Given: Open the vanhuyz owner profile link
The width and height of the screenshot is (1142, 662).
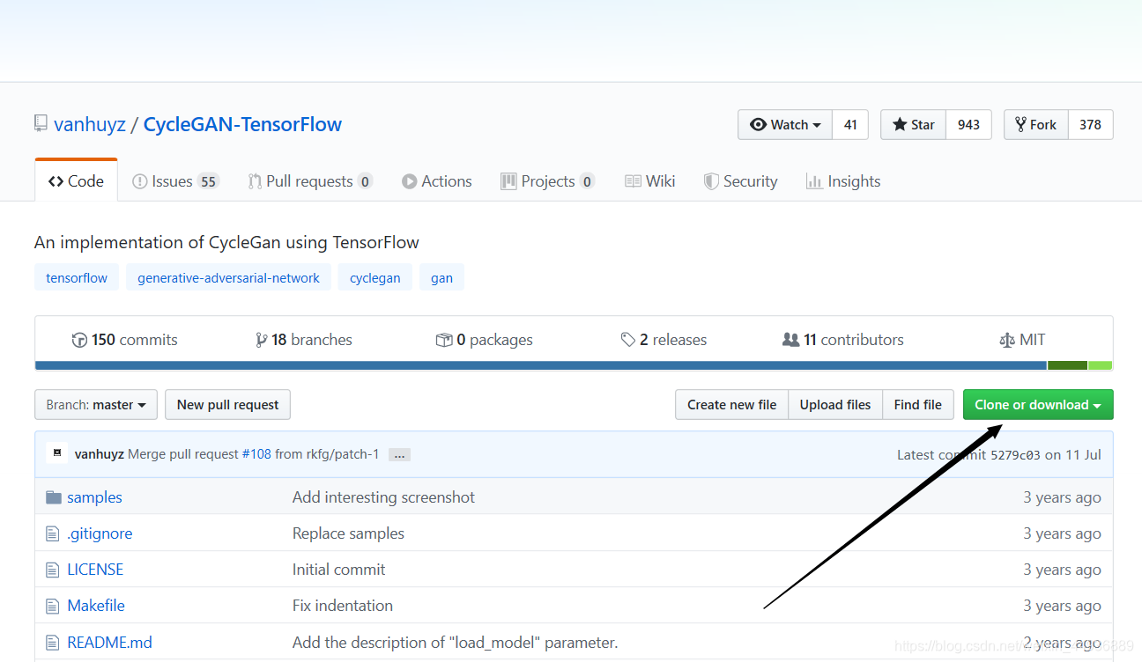Looking at the screenshot, I should pyautogui.click(x=90, y=124).
